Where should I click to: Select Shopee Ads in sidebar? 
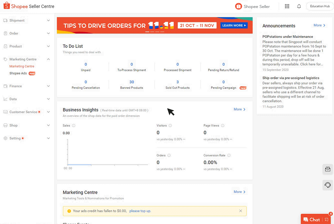pos(18,73)
